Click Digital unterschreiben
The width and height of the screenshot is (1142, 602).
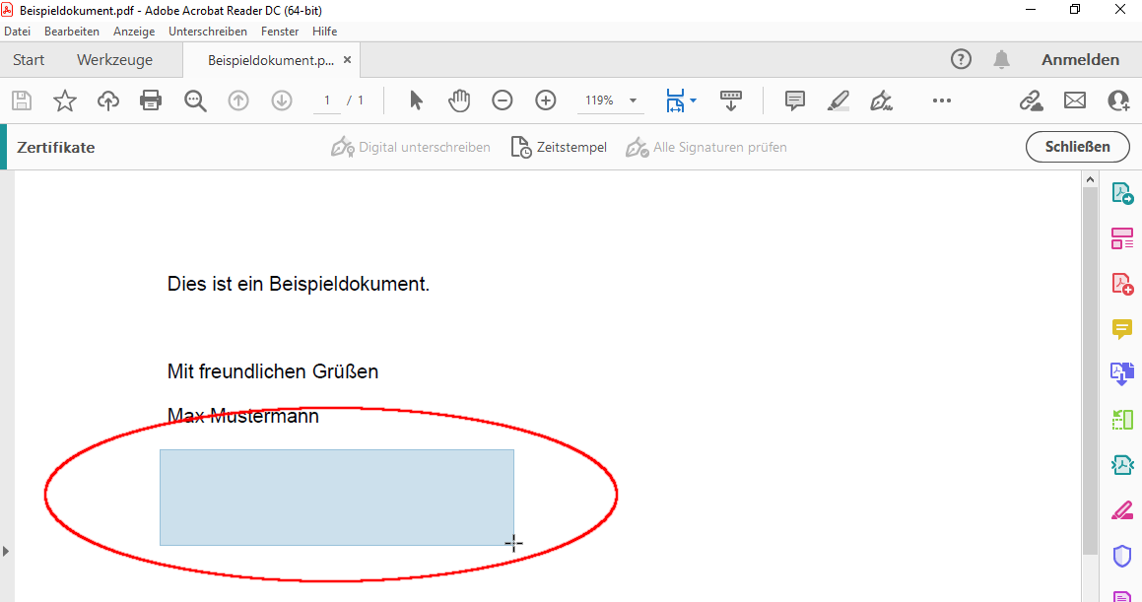pos(411,147)
